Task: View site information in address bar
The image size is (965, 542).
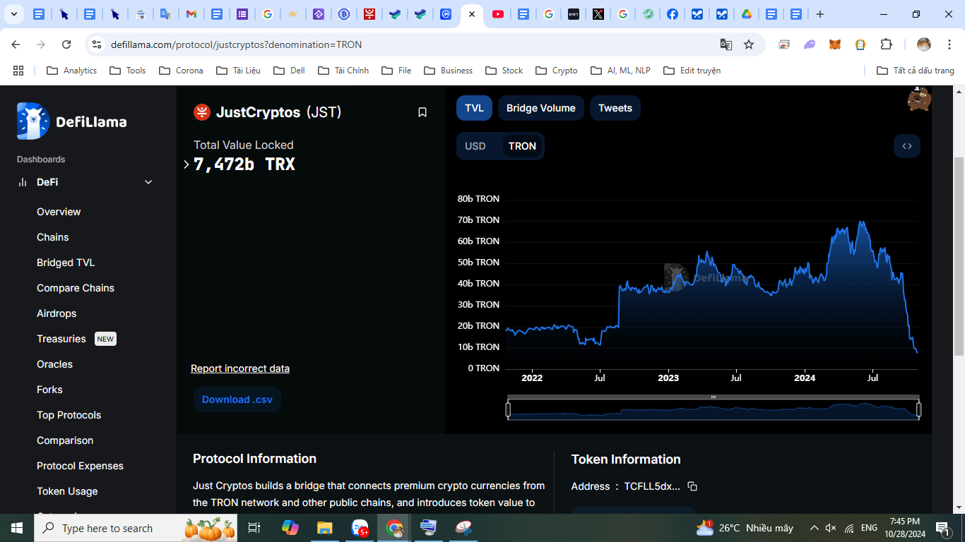Action: tap(97, 44)
